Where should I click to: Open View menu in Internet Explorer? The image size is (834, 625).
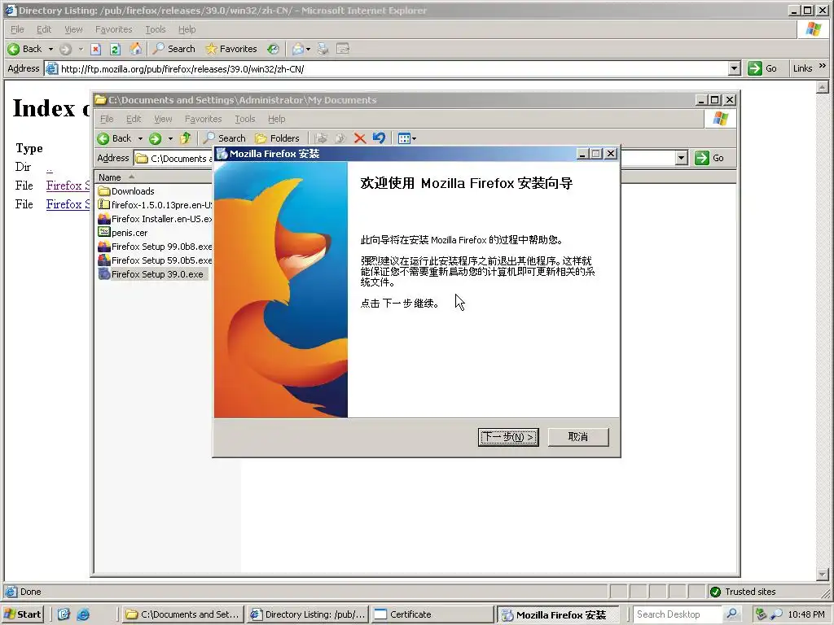[73, 29]
